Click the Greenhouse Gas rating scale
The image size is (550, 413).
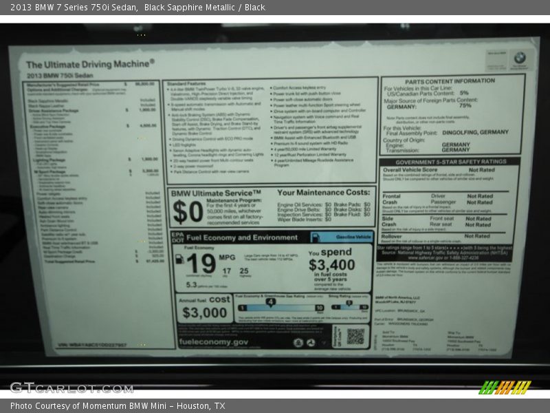pos(280,308)
